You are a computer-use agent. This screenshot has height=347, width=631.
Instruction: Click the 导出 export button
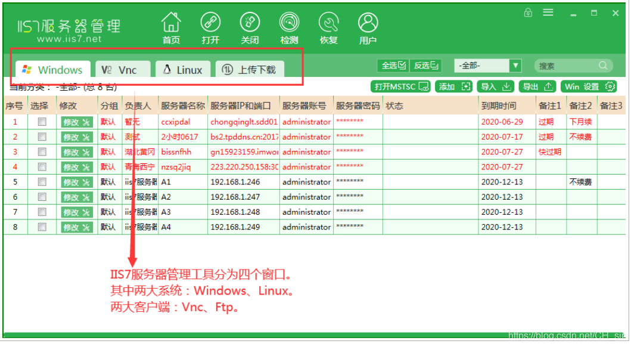click(x=537, y=86)
